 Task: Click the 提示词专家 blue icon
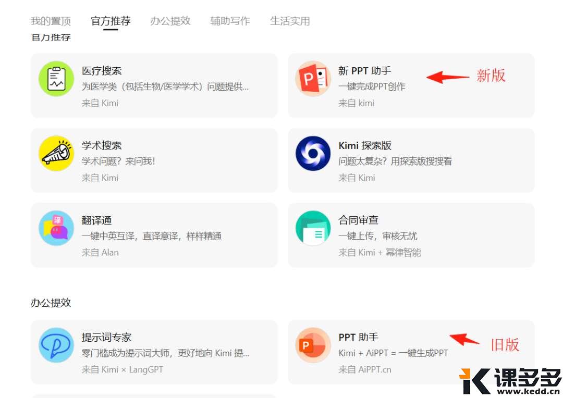coord(56,345)
